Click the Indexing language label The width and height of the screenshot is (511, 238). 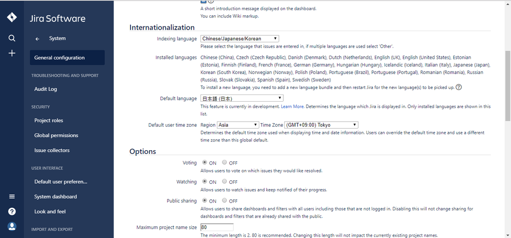[176, 39]
